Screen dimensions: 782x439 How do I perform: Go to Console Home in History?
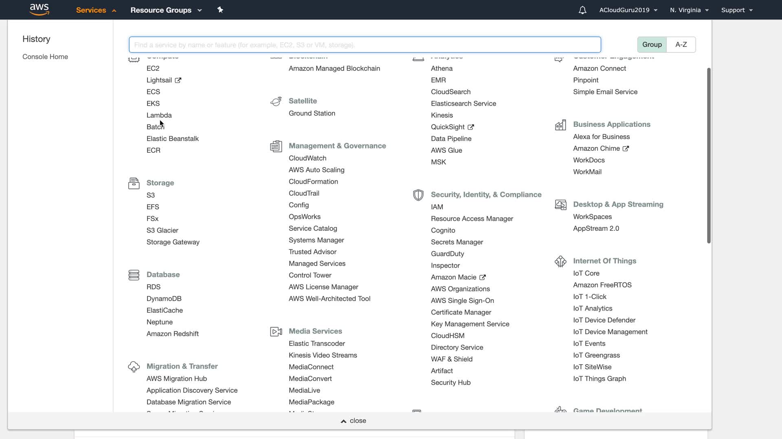click(x=45, y=57)
